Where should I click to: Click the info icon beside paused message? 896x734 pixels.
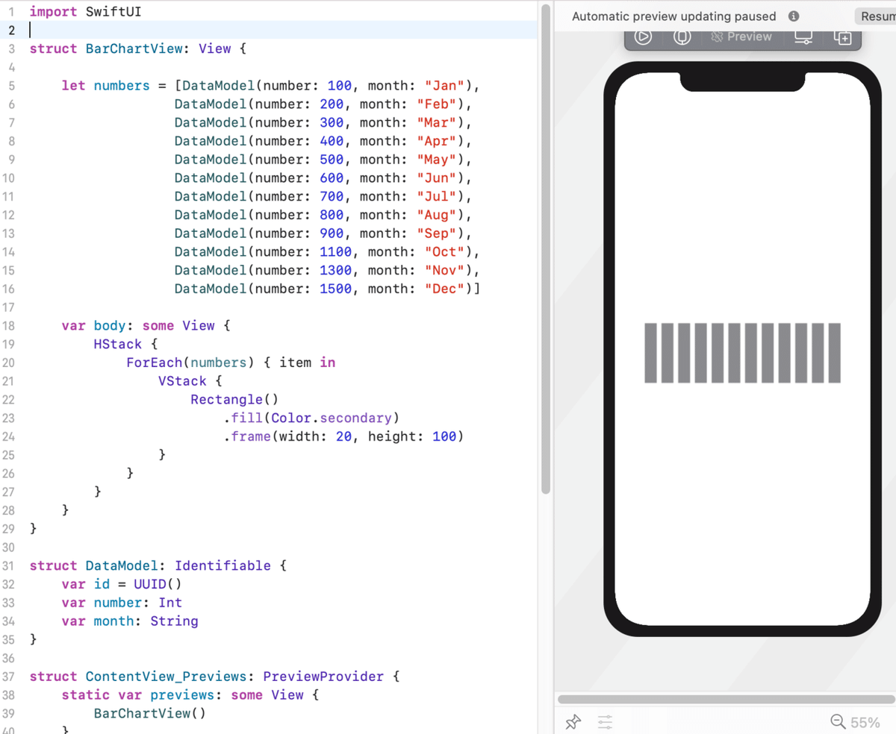(794, 16)
